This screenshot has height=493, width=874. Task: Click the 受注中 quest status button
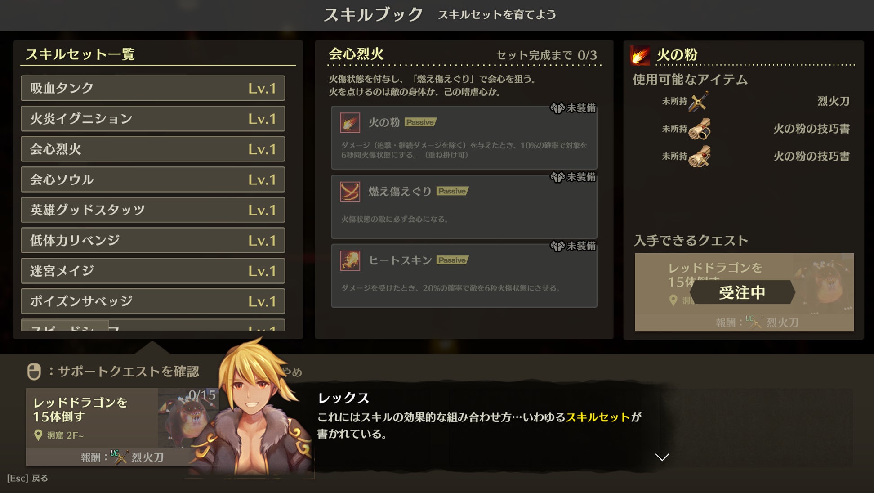click(742, 292)
